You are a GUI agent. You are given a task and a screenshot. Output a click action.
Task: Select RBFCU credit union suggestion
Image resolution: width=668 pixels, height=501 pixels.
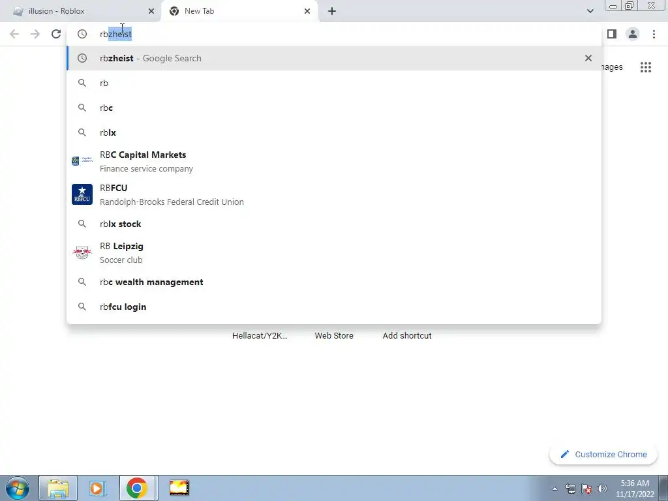[334, 194]
